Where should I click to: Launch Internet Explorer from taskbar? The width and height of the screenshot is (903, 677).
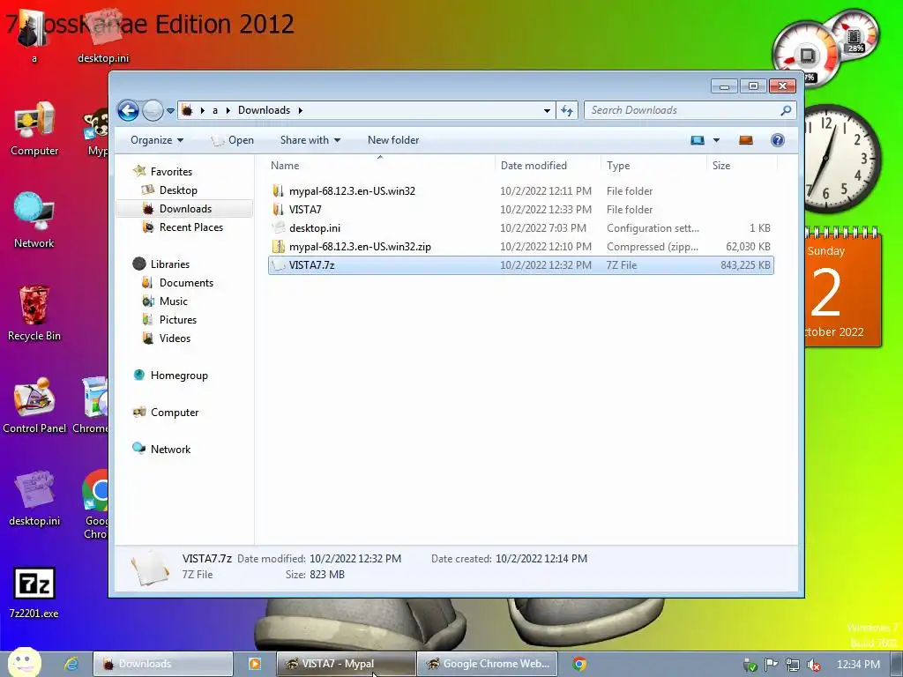(x=71, y=664)
